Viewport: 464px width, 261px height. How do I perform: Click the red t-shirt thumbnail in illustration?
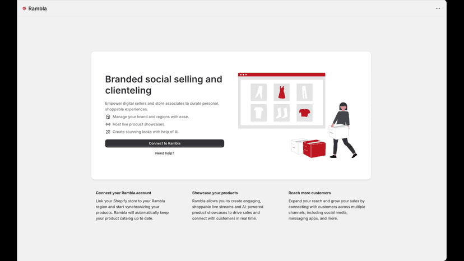tap(304, 113)
